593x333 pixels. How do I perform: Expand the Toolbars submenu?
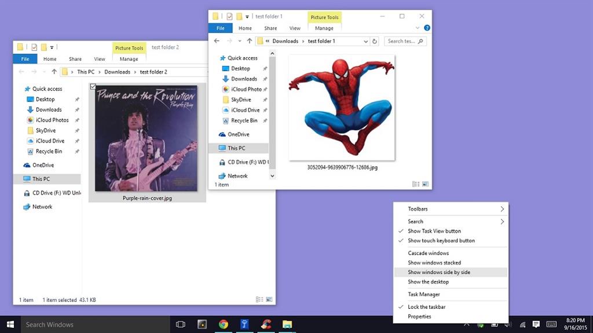tap(451, 209)
